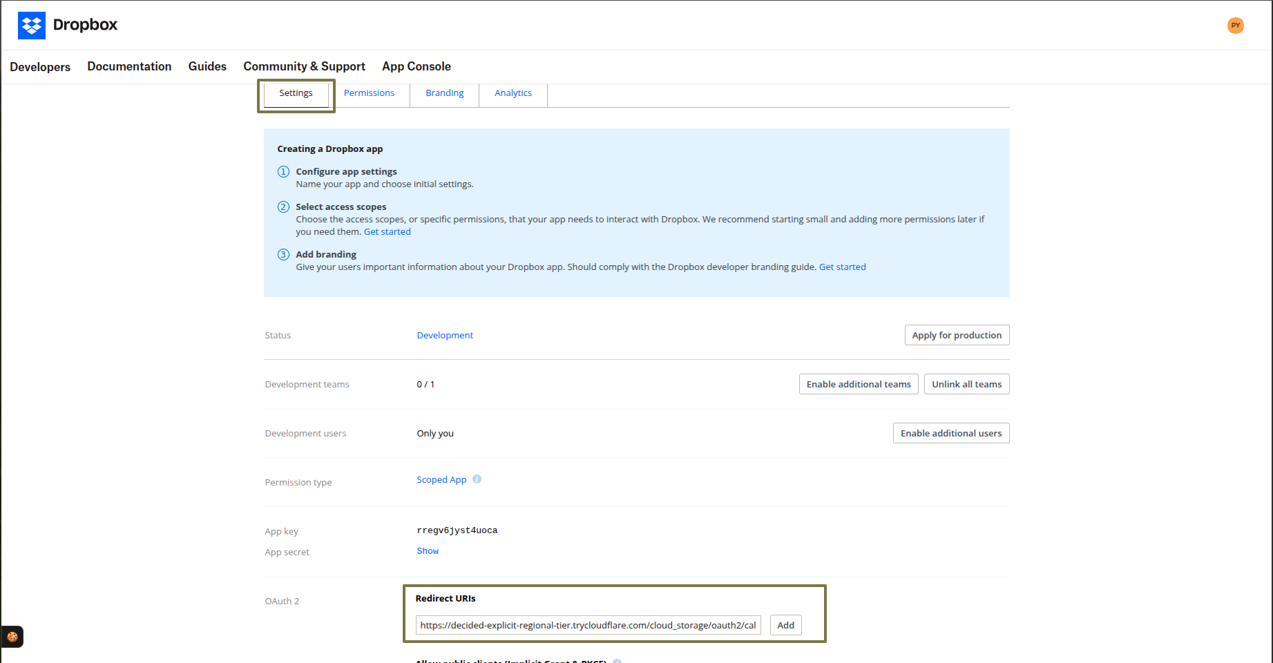This screenshot has height=663, width=1273.
Task: Click the 'Development users' label
Action: point(305,434)
